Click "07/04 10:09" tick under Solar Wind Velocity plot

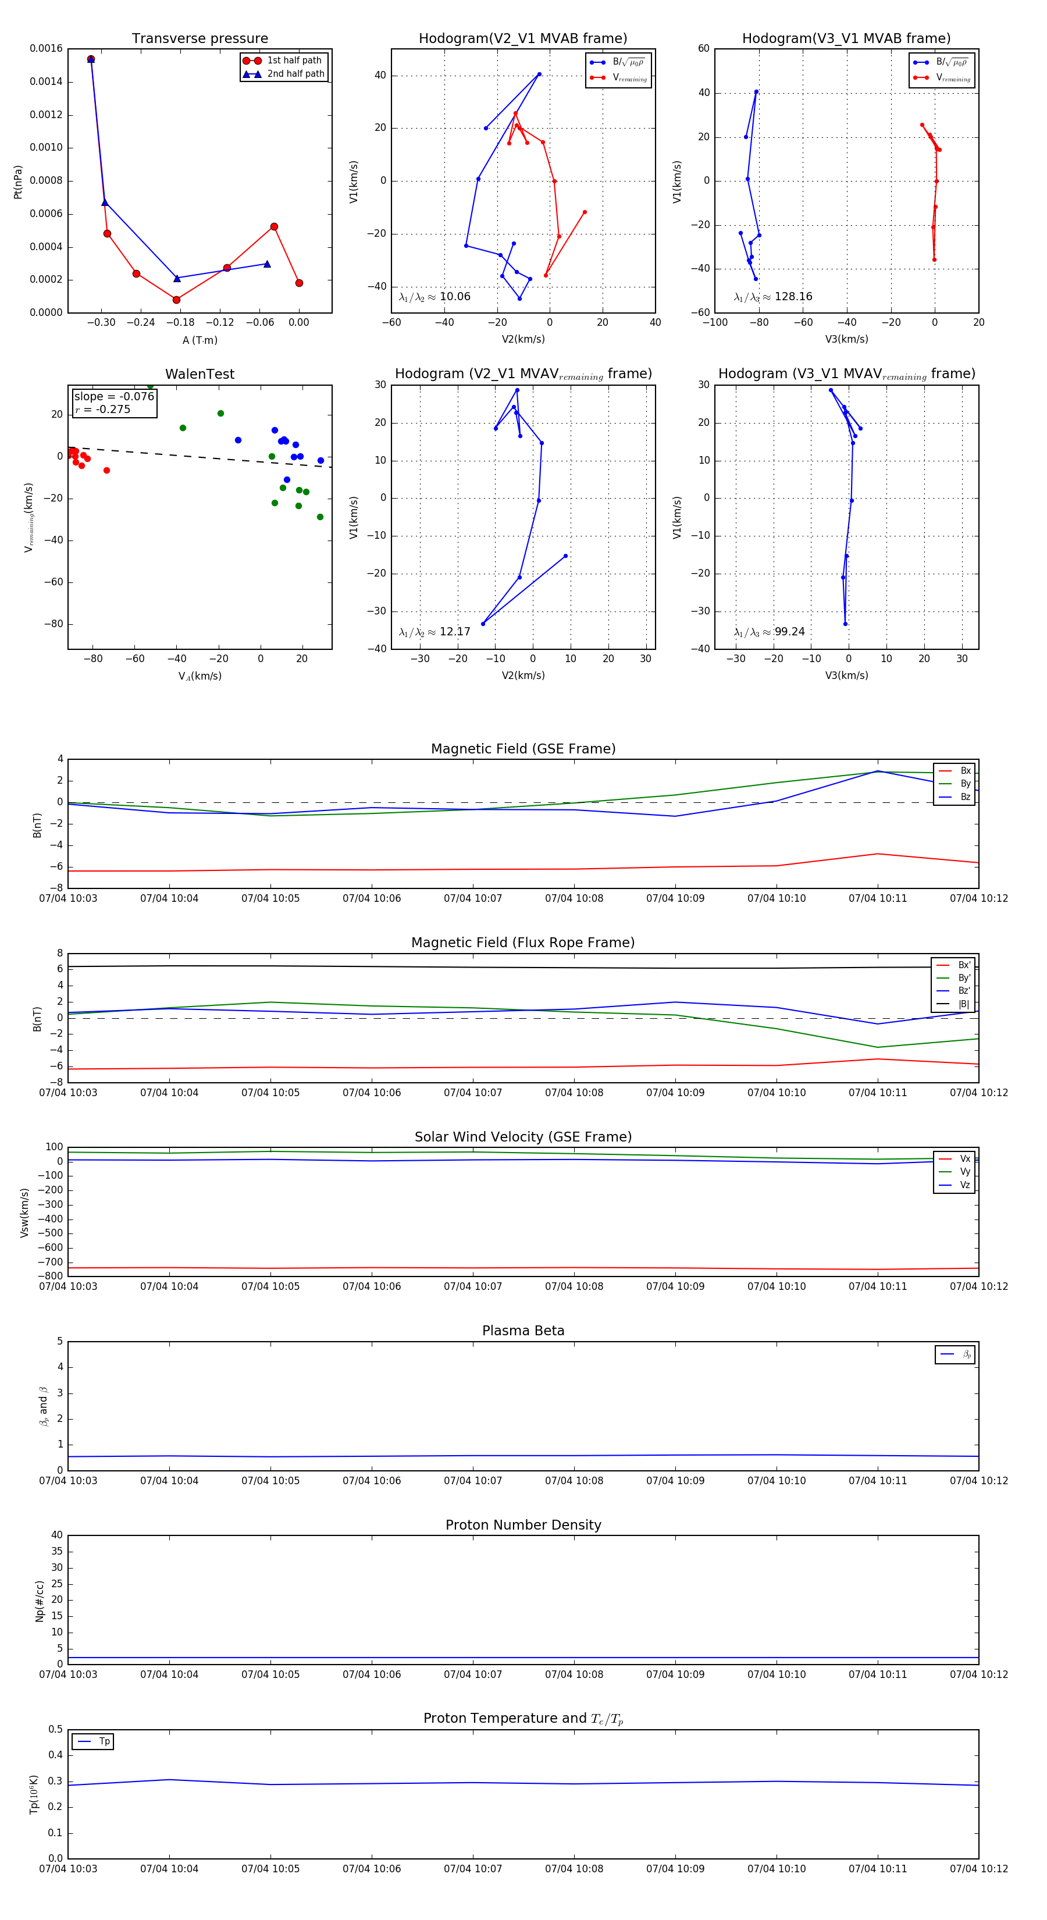pyautogui.click(x=675, y=1286)
